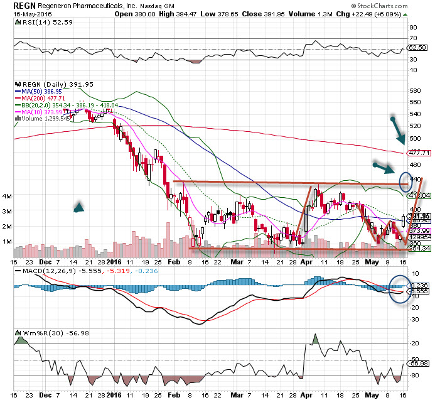The width and height of the screenshot is (440, 400).
Task: Click the REGN ticker symbol title
Action: pos(25,6)
